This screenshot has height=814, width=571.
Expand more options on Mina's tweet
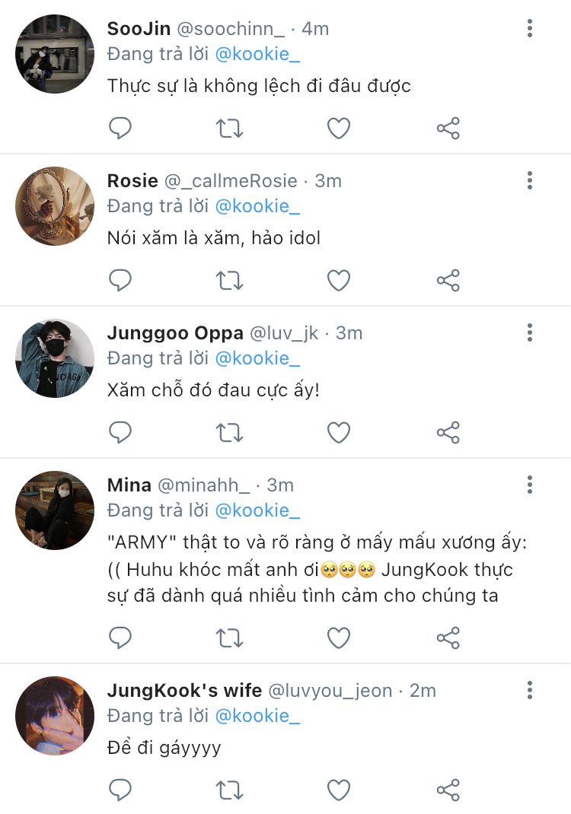(x=530, y=485)
